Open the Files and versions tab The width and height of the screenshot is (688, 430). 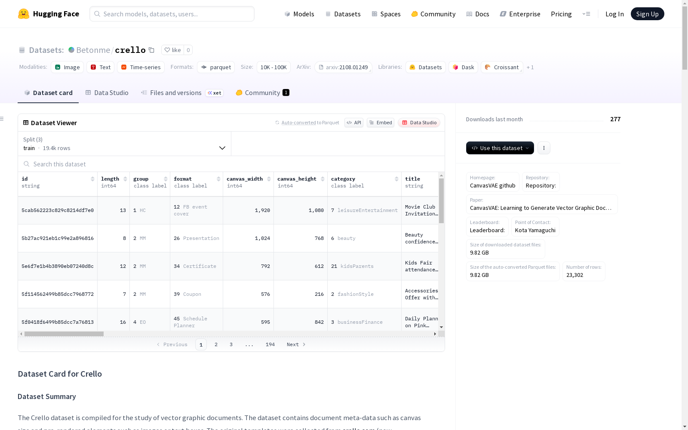pos(182,92)
